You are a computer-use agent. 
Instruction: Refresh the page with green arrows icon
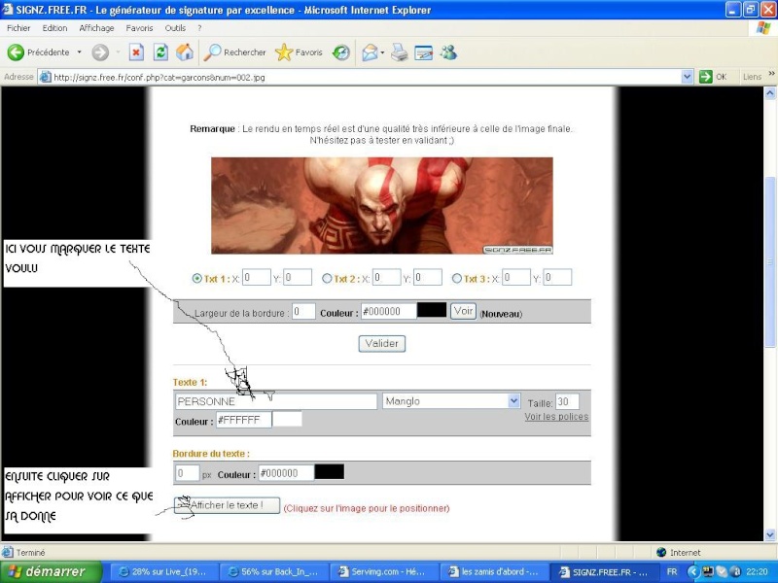tap(160, 52)
